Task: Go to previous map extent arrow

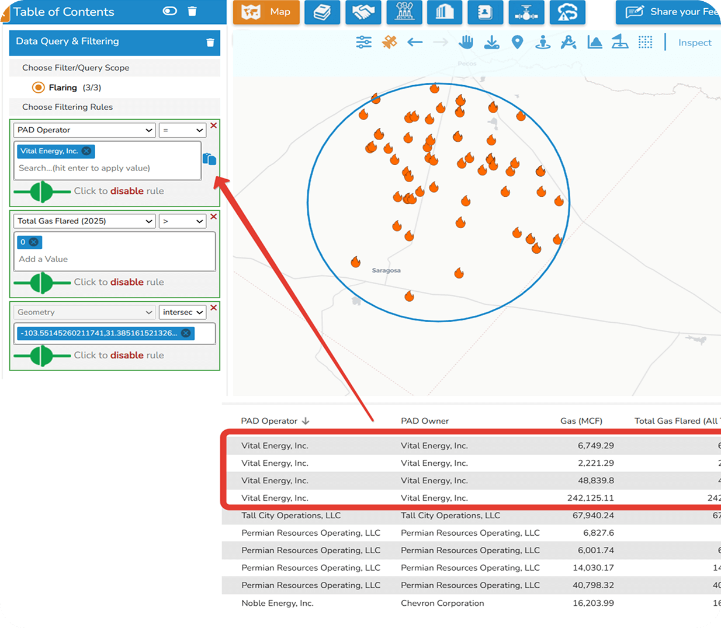Action: 415,42
